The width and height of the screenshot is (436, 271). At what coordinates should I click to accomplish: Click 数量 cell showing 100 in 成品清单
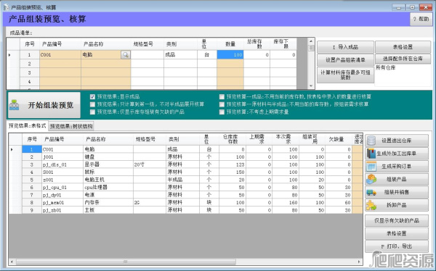[230, 54]
